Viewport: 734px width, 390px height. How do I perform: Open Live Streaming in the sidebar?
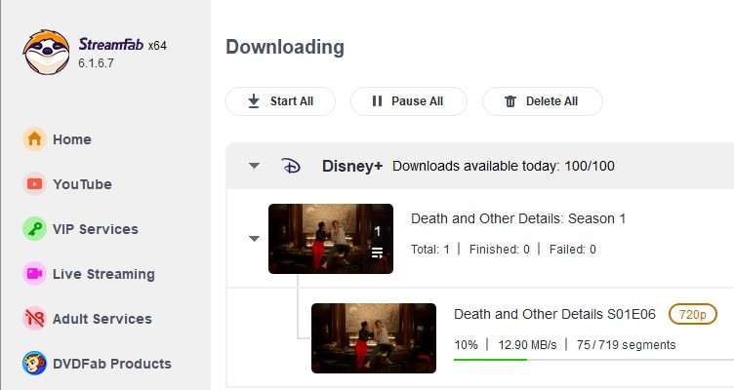(x=103, y=274)
